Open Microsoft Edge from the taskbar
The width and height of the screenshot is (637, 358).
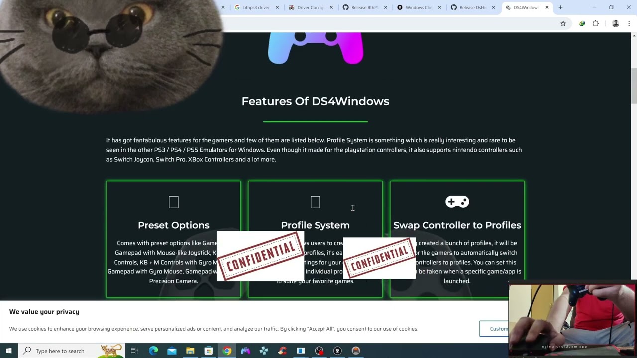pyautogui.click(x=153, y=351)
